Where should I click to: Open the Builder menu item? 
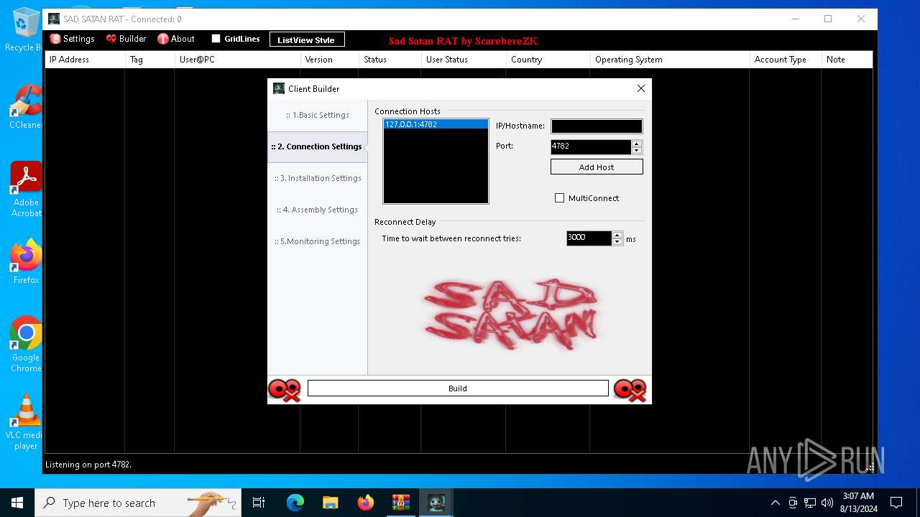(126, 39)
